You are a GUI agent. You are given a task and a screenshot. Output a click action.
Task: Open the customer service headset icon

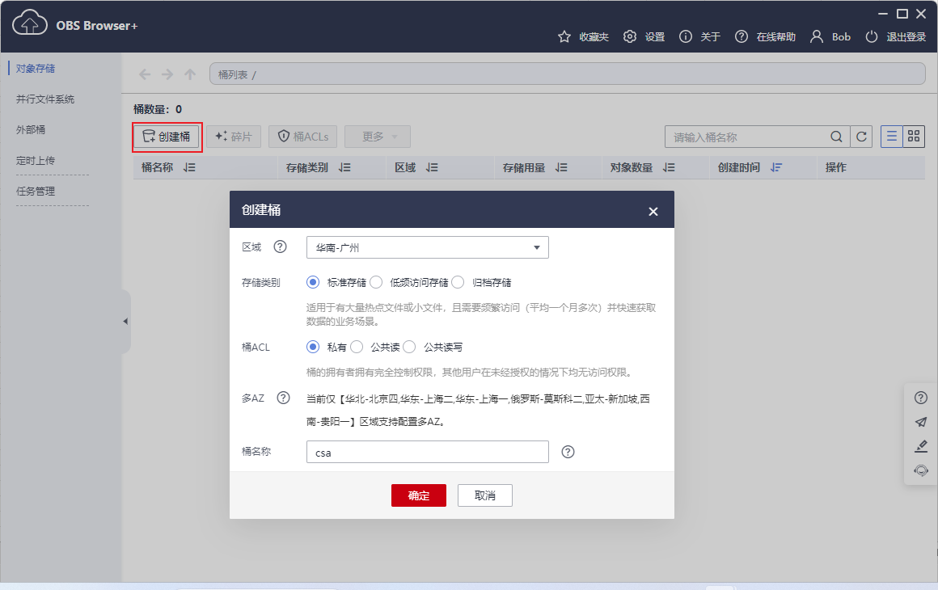point(920,470)
